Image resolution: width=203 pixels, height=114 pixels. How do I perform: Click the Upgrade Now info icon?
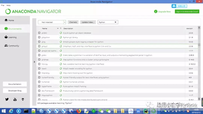pos(156,12)
